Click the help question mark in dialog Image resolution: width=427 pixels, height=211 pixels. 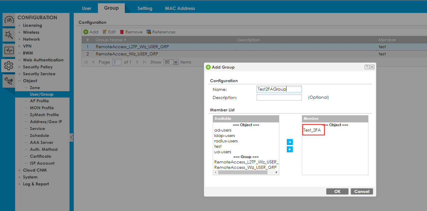coord(367,67)
